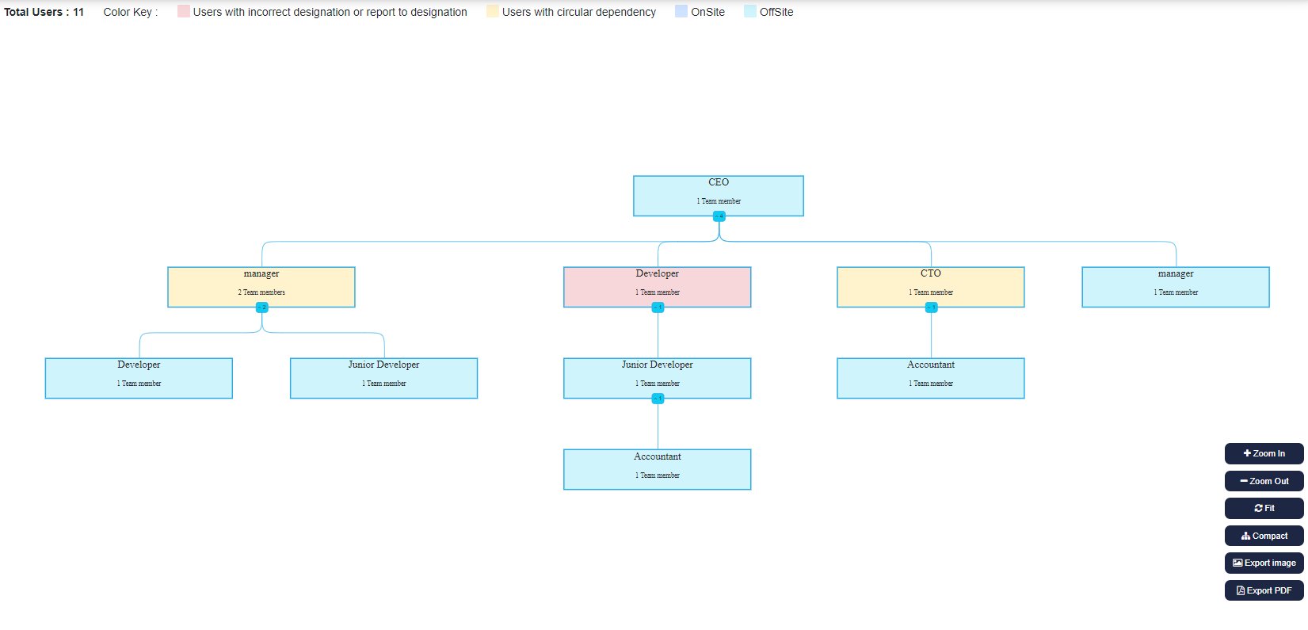This screenshot has height=630, width=1308.
Task: Fit the chart to screen
Action: [1264, 508]
